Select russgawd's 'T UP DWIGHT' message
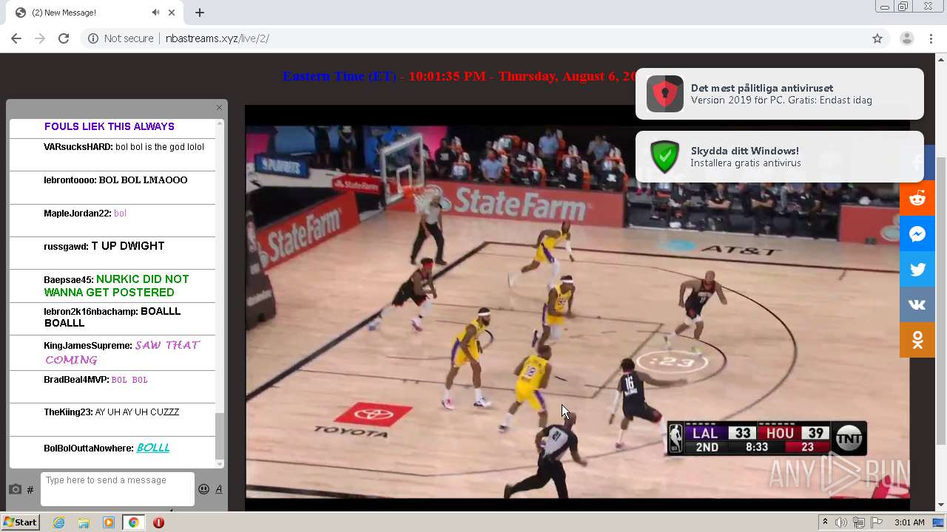This screenshot has width=947, height=532. pyautogui.click(x=128, y=246)
